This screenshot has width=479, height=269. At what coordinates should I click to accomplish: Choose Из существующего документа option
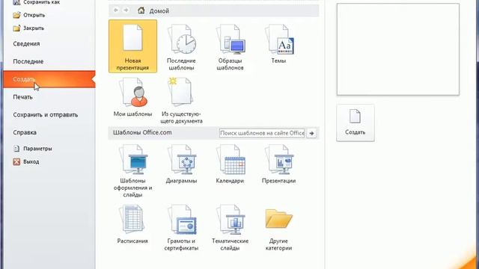(181, 100)
